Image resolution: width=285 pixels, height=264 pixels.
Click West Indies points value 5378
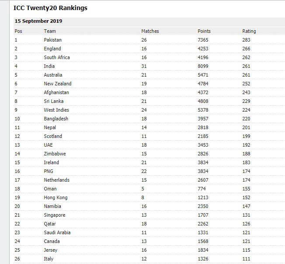click(203, 110)
